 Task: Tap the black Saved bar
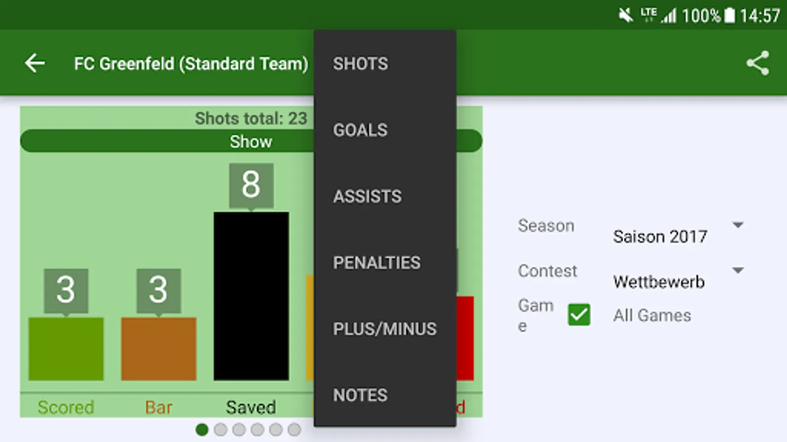(x=251, y=296)
